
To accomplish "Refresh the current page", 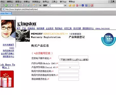I will pos(28,5).
